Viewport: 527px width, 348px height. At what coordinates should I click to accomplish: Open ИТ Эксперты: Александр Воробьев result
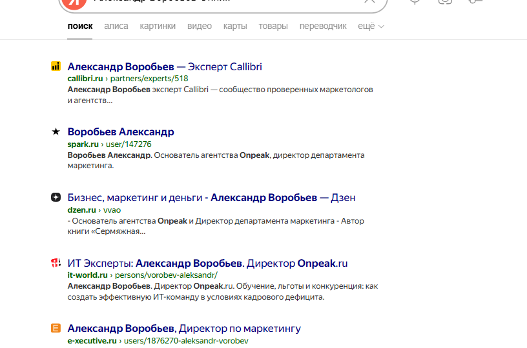pos(207,263)
